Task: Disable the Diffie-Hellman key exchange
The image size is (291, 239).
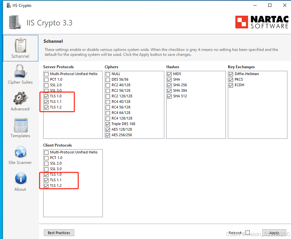Action: 231,74
